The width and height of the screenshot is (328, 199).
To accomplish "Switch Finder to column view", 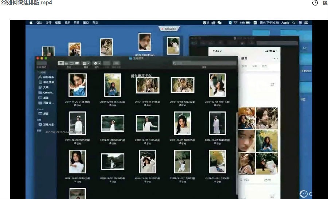I will (x=71, y=63).
